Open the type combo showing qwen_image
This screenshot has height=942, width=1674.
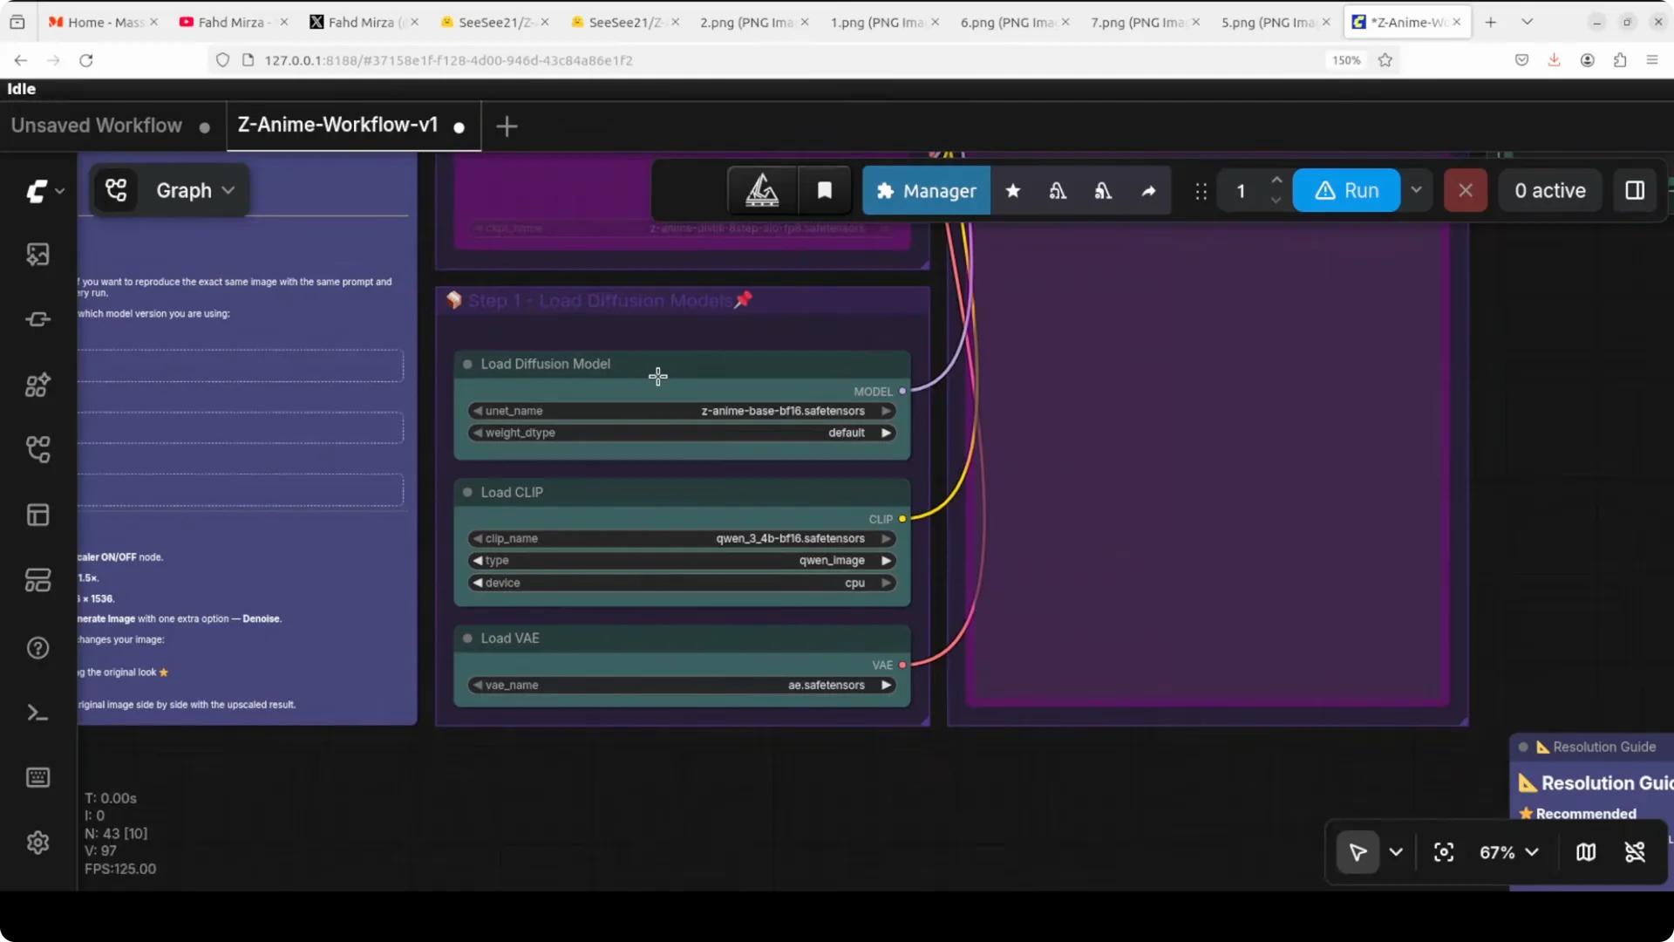point(682,560)
